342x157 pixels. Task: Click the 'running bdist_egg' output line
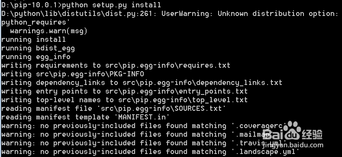(38, 48)
